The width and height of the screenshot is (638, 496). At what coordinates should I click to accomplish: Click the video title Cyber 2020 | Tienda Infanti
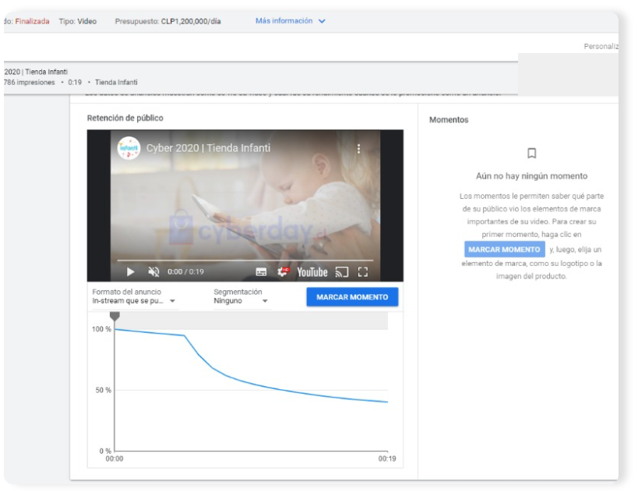[x=208, y=148]
